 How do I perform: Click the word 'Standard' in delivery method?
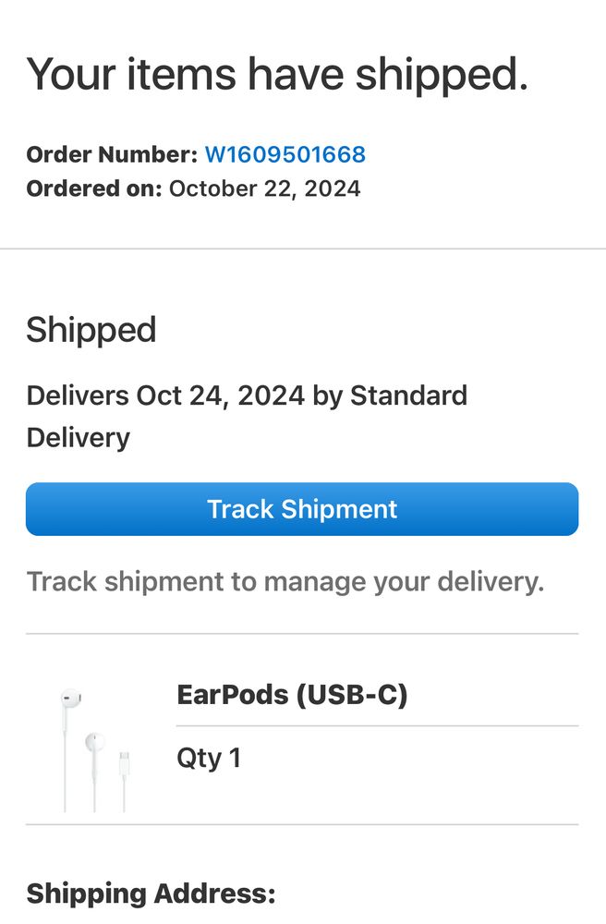pyautogui.click(x=408, y=395)
